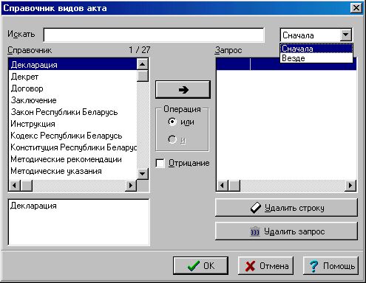The height and width of the screenshot is (283, 366).
Task: Choose 'Сначала' in the dropdown list
Action: (x=316, y=49)
